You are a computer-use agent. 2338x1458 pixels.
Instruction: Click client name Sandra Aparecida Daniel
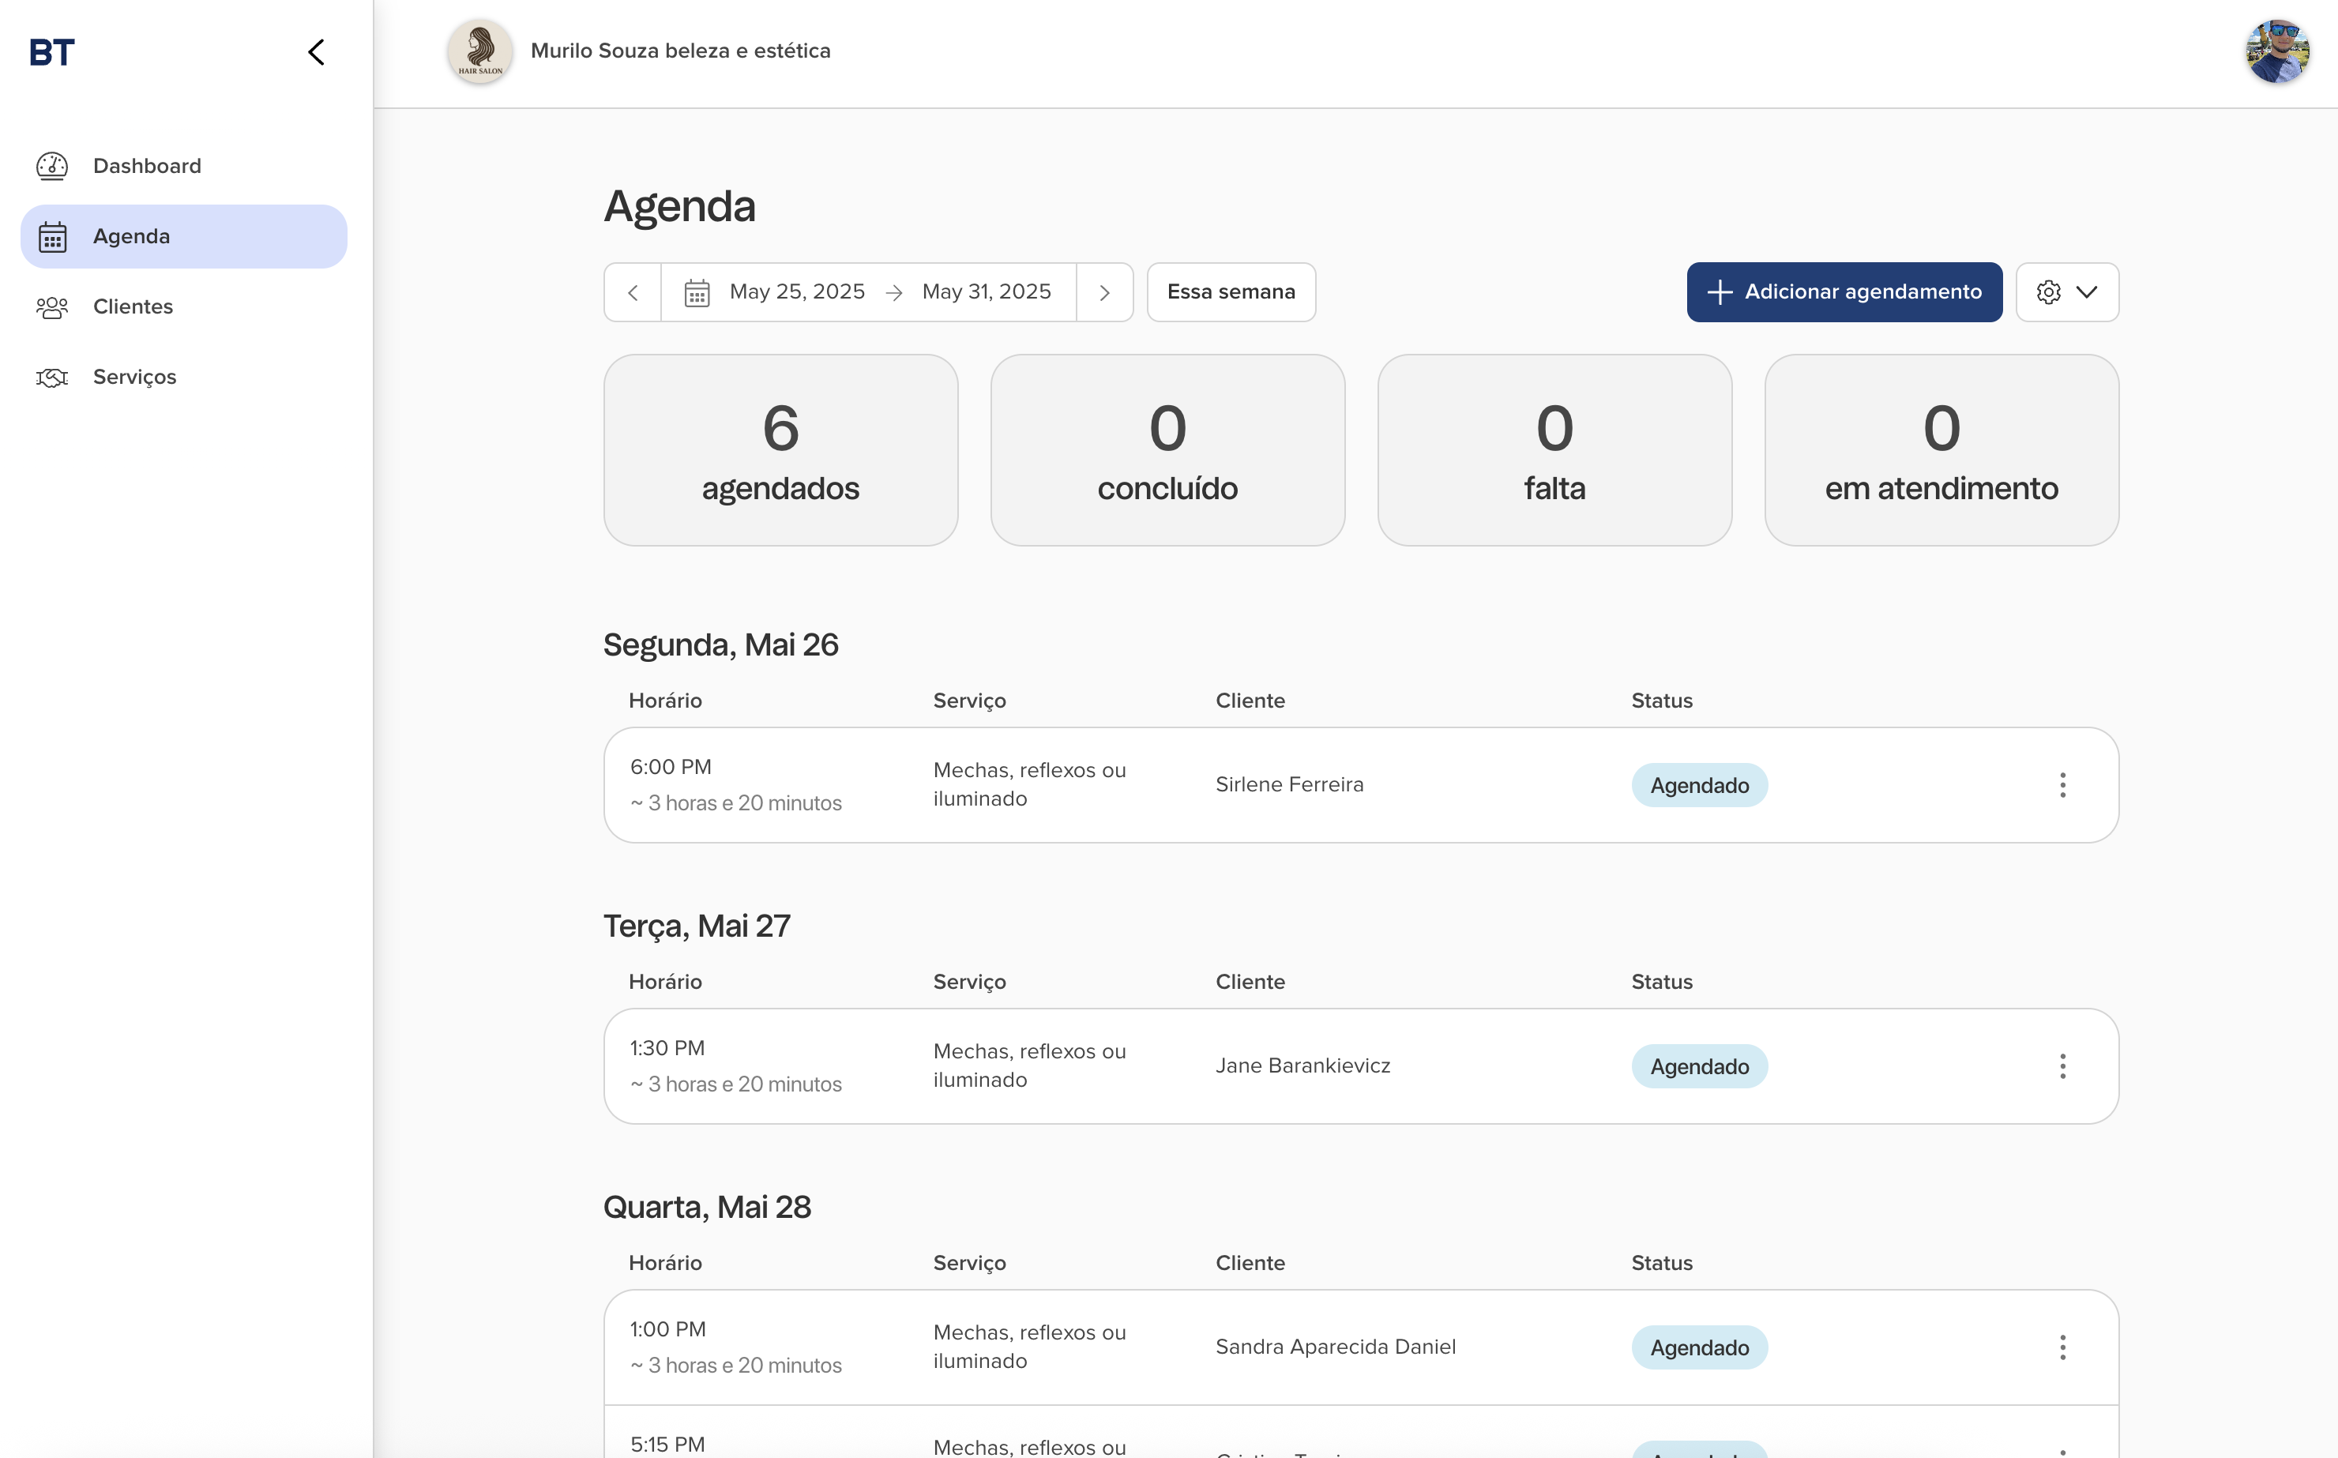(1336, 1347)
